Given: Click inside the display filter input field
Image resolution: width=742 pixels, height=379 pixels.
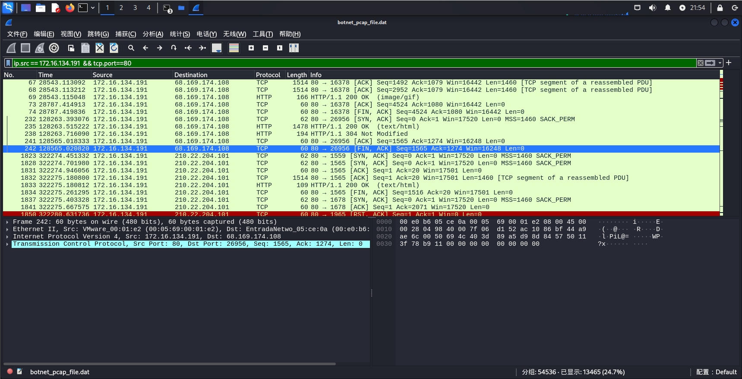Looking at the screenshot, I should 354,63.
